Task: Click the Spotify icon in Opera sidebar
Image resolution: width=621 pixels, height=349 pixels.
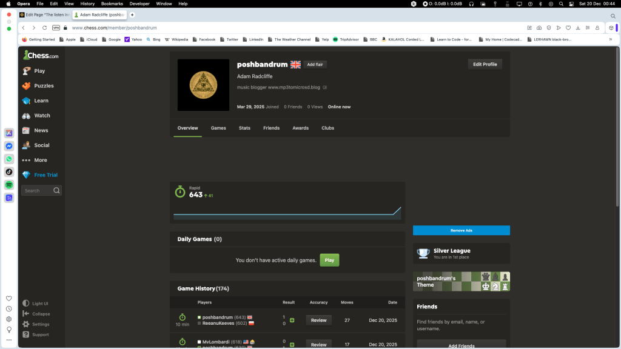Action: (9, 185)
